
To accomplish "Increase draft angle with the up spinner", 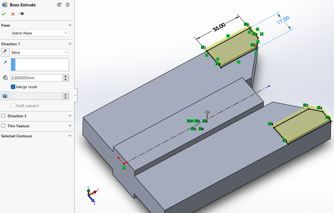I will pos(66,95).
